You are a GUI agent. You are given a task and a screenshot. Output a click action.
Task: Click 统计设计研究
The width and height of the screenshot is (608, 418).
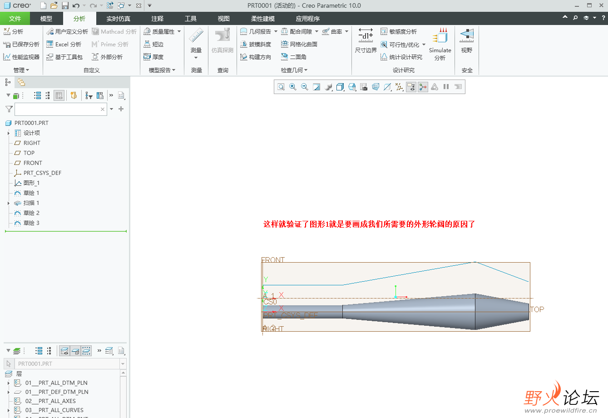click(401, 57)
